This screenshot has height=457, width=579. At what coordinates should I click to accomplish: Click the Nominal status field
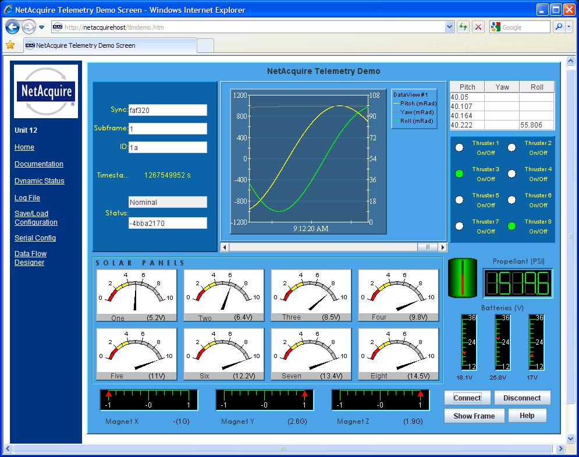pyautogui.click(x=168, y=202)
